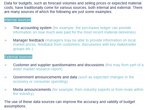This screenshot has height=110, width=148.
Task: Click the Manager feedback text
Action: click(28, 40)
